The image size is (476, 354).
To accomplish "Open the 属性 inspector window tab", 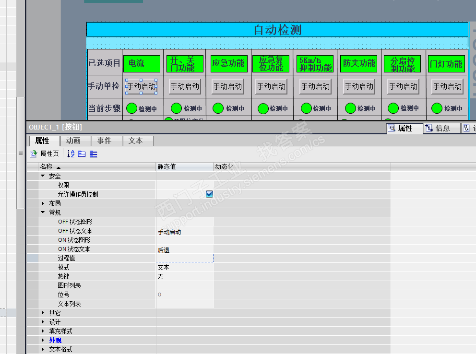I will tap(405, 128).
